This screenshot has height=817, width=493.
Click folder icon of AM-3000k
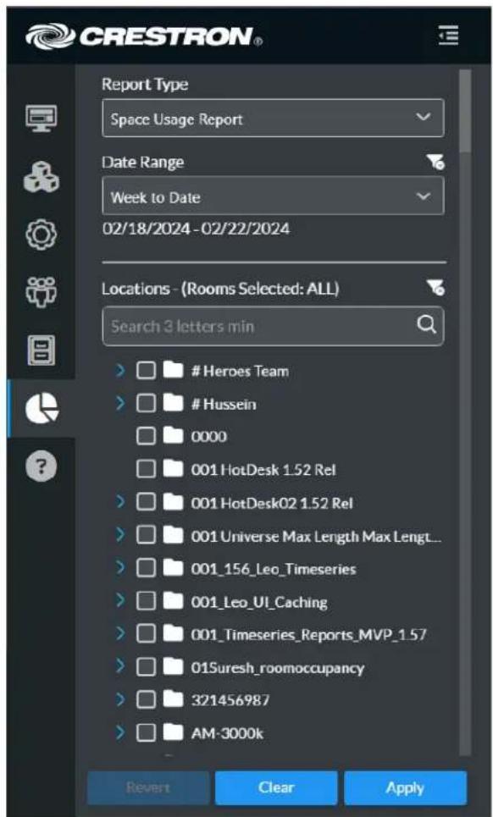pyautogui.click(x=173, y=733)
